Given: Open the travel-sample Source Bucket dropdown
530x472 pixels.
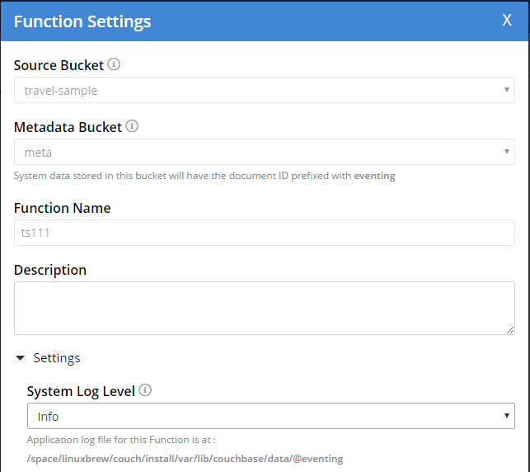Looking at the screenshot, I should pos(265,90).
